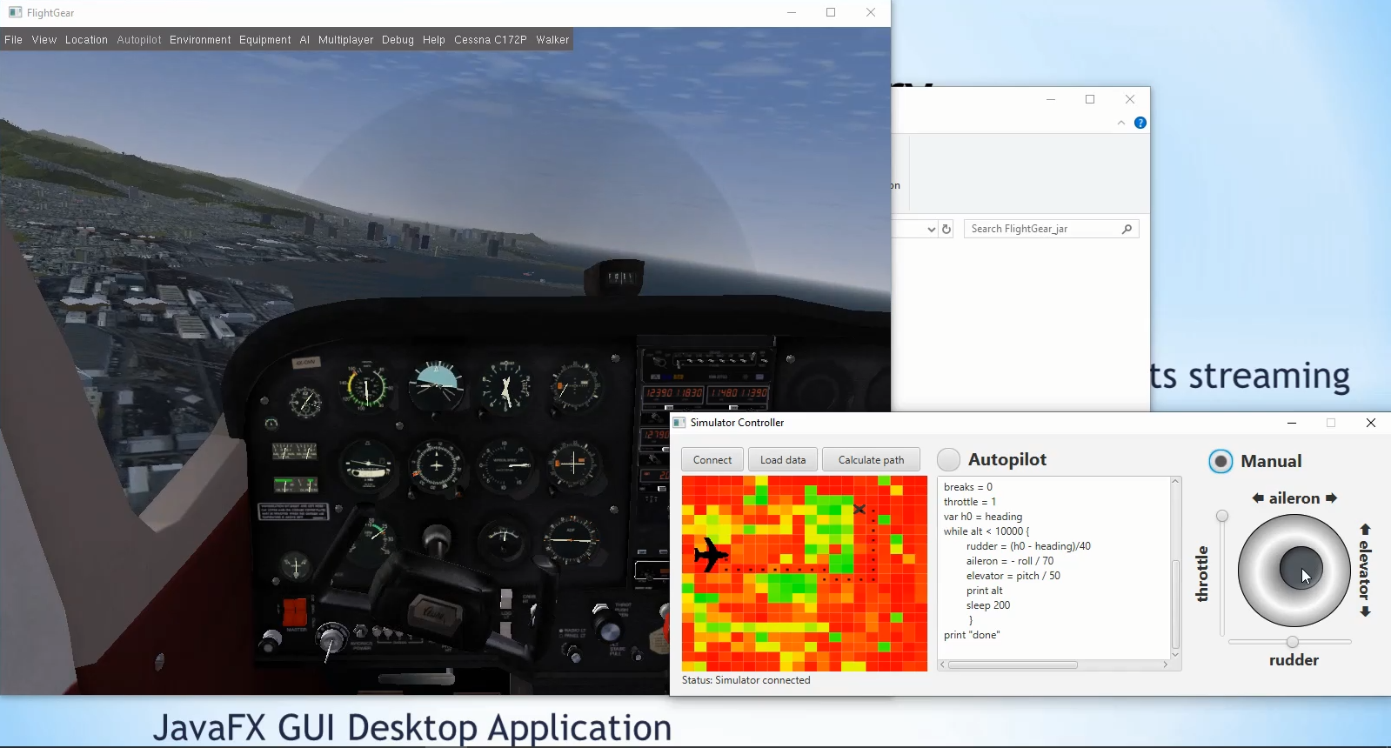Click the throttle slider thumb
Screen dimensions: 1391x748
[x=1222, y=516]
